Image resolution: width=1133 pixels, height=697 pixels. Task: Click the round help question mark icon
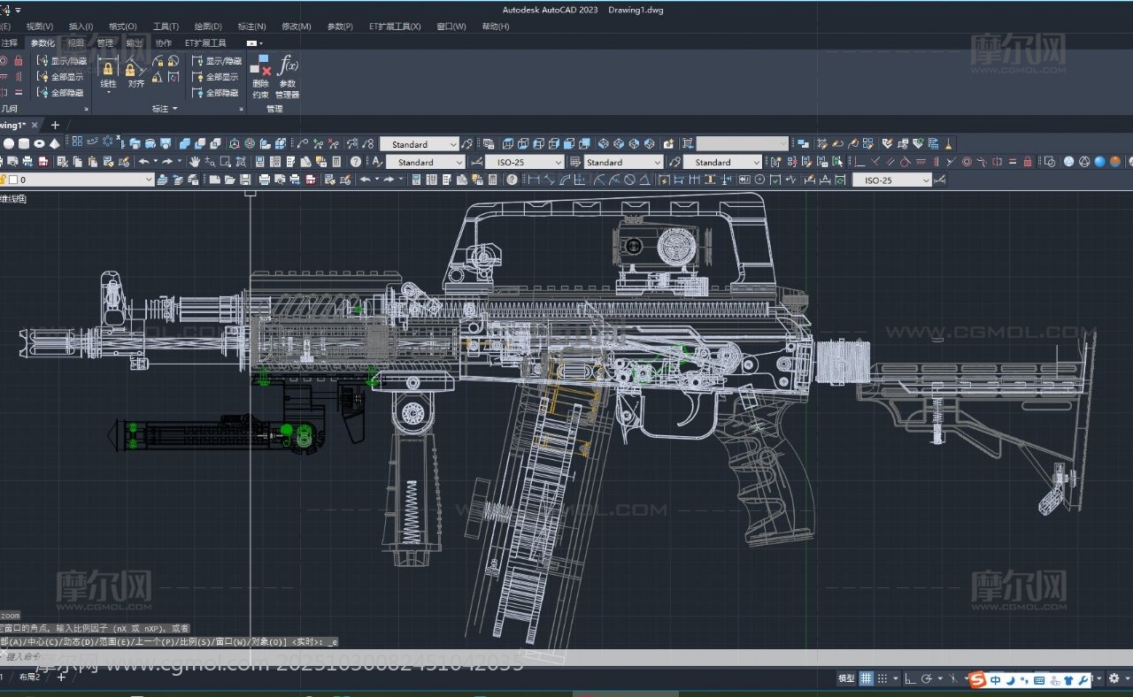356,162
